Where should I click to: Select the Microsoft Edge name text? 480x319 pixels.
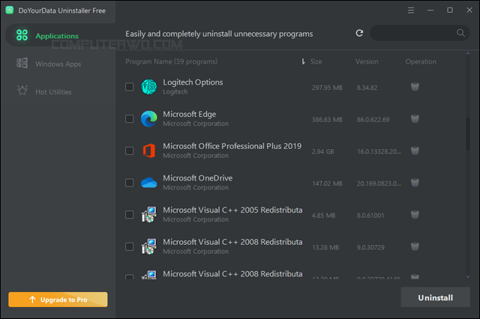tap(190, 114)
